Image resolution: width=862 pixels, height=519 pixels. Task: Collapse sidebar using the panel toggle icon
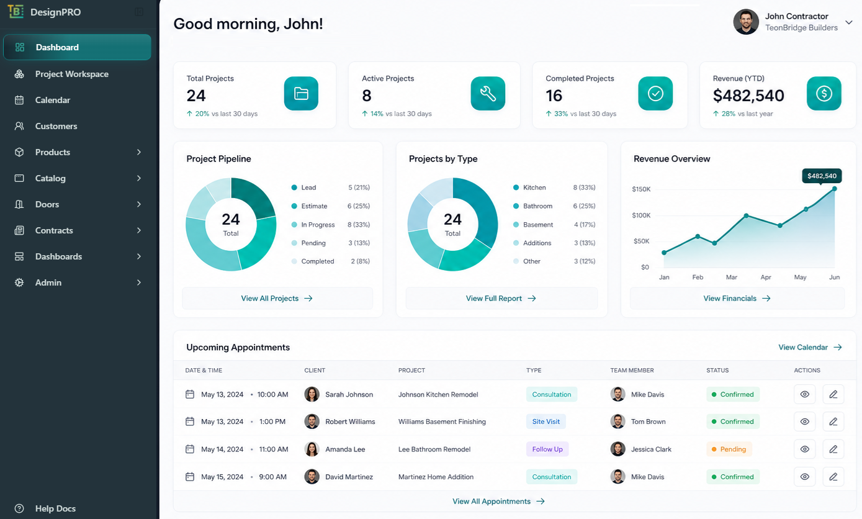(139, 12)
